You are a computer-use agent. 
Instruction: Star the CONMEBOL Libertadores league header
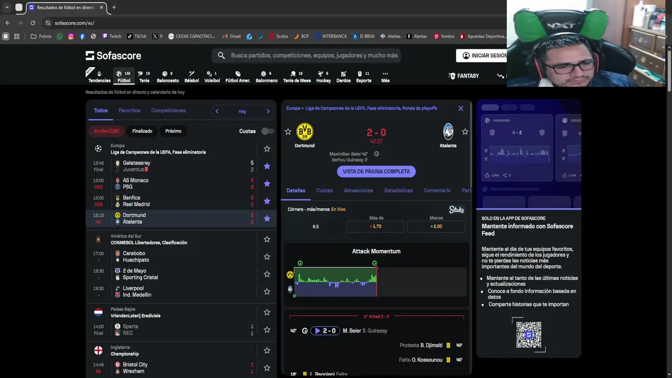[267, 239]
